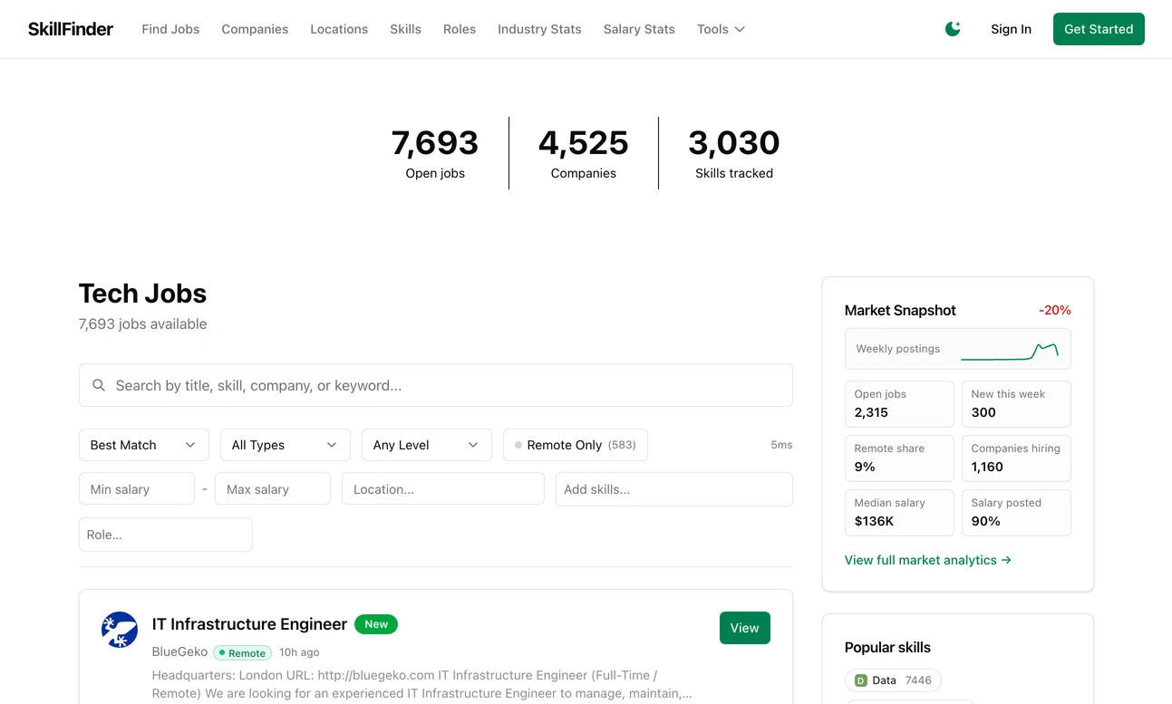The height and width of the screenshot is (704, 1172).
Task: Click the Data skill D icon
Action: point(861,680)
